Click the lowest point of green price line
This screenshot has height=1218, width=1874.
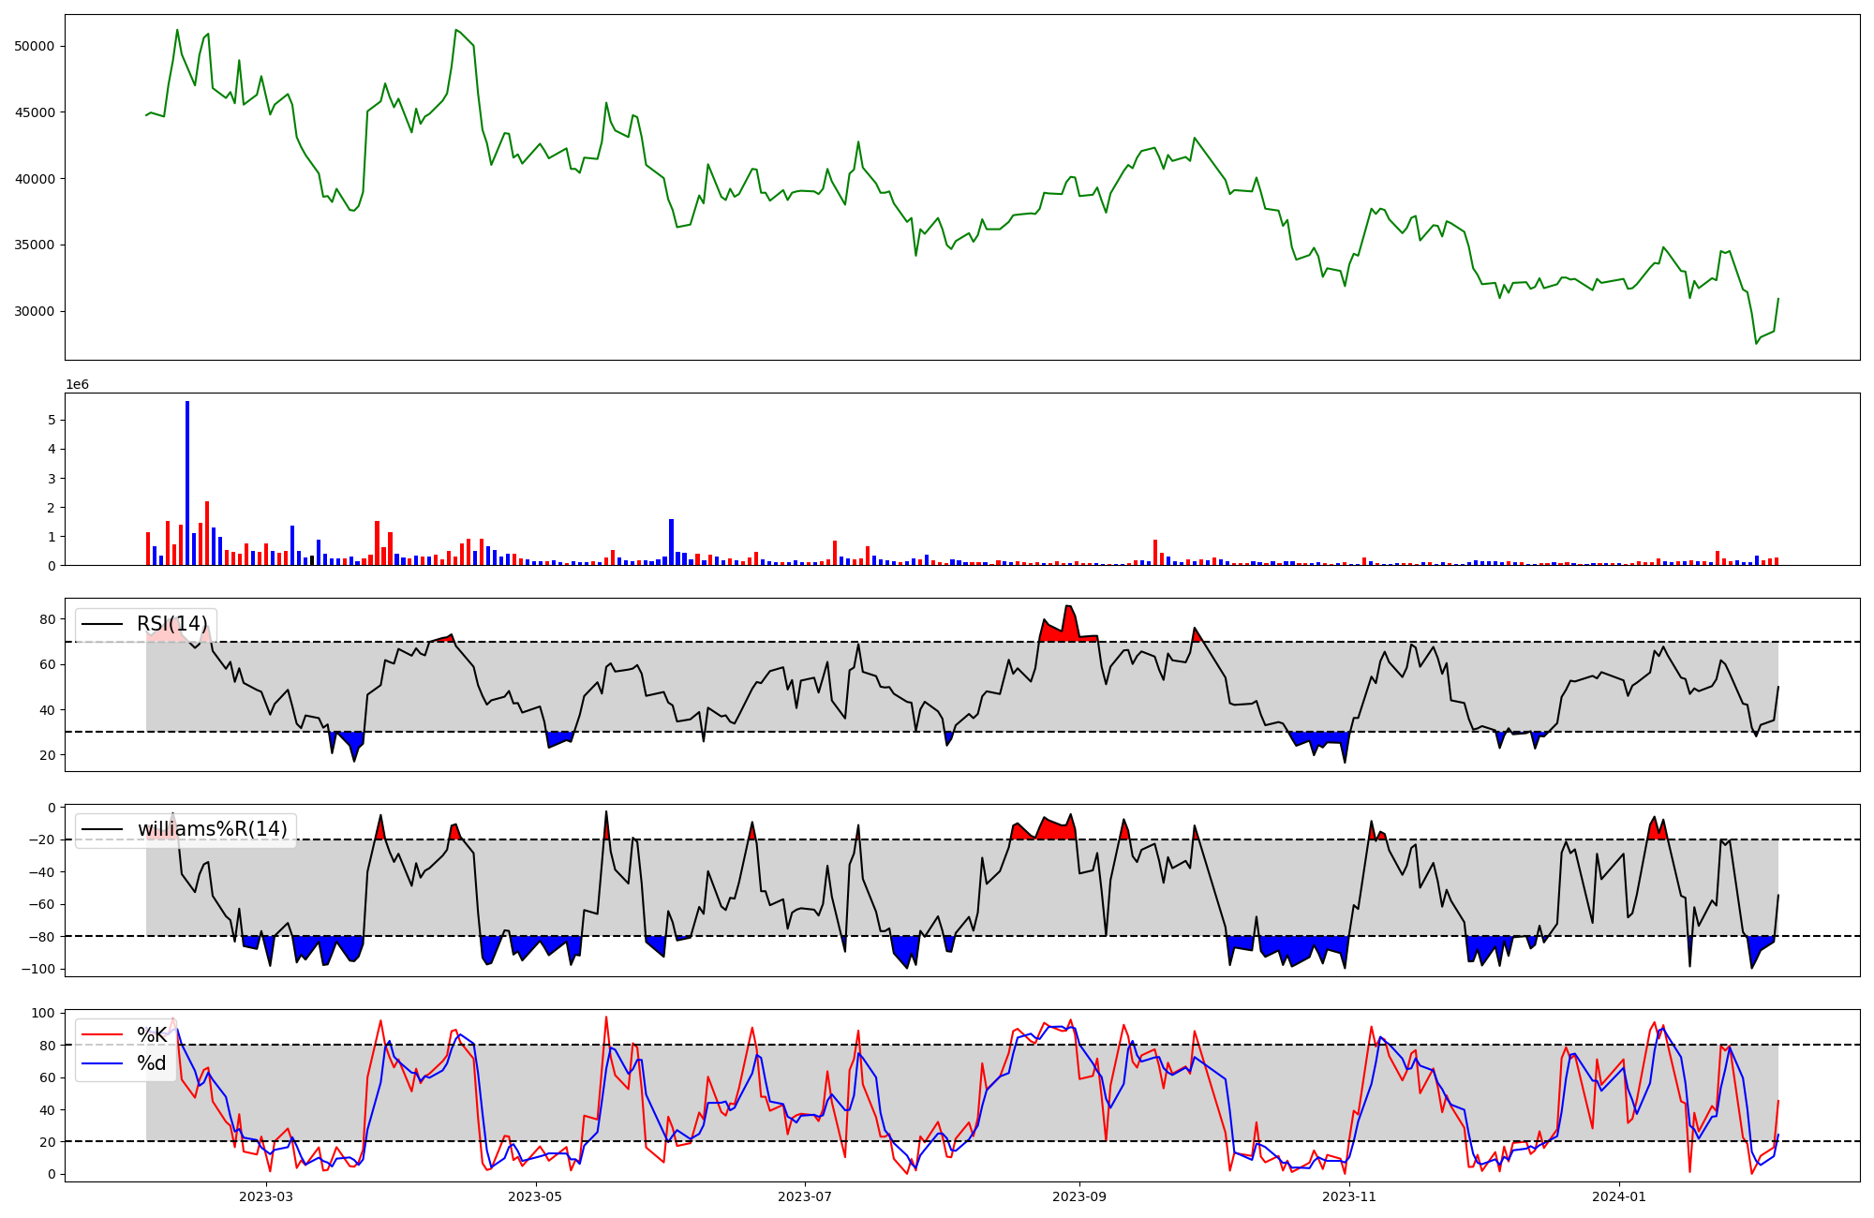[1756, 344]
